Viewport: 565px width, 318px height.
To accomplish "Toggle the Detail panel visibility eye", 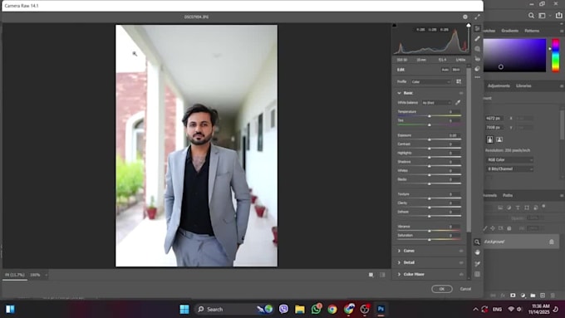I will [x=461, y=262].
